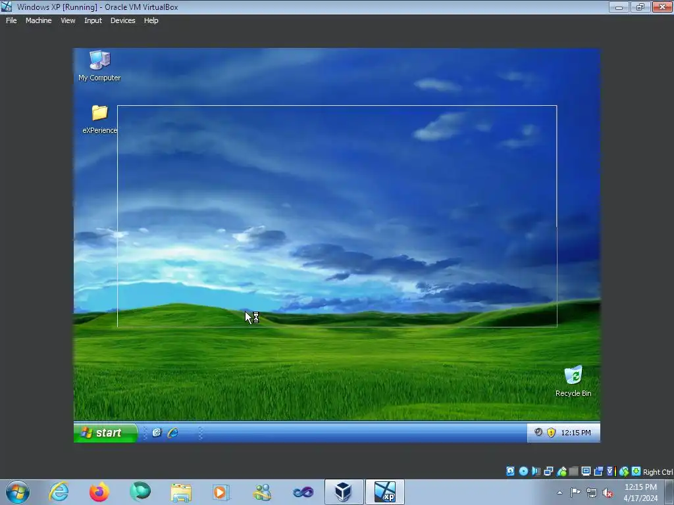Viewport: 674px width, 505px height.
Task: Click the host network tray icon
Action: point(592,493)
